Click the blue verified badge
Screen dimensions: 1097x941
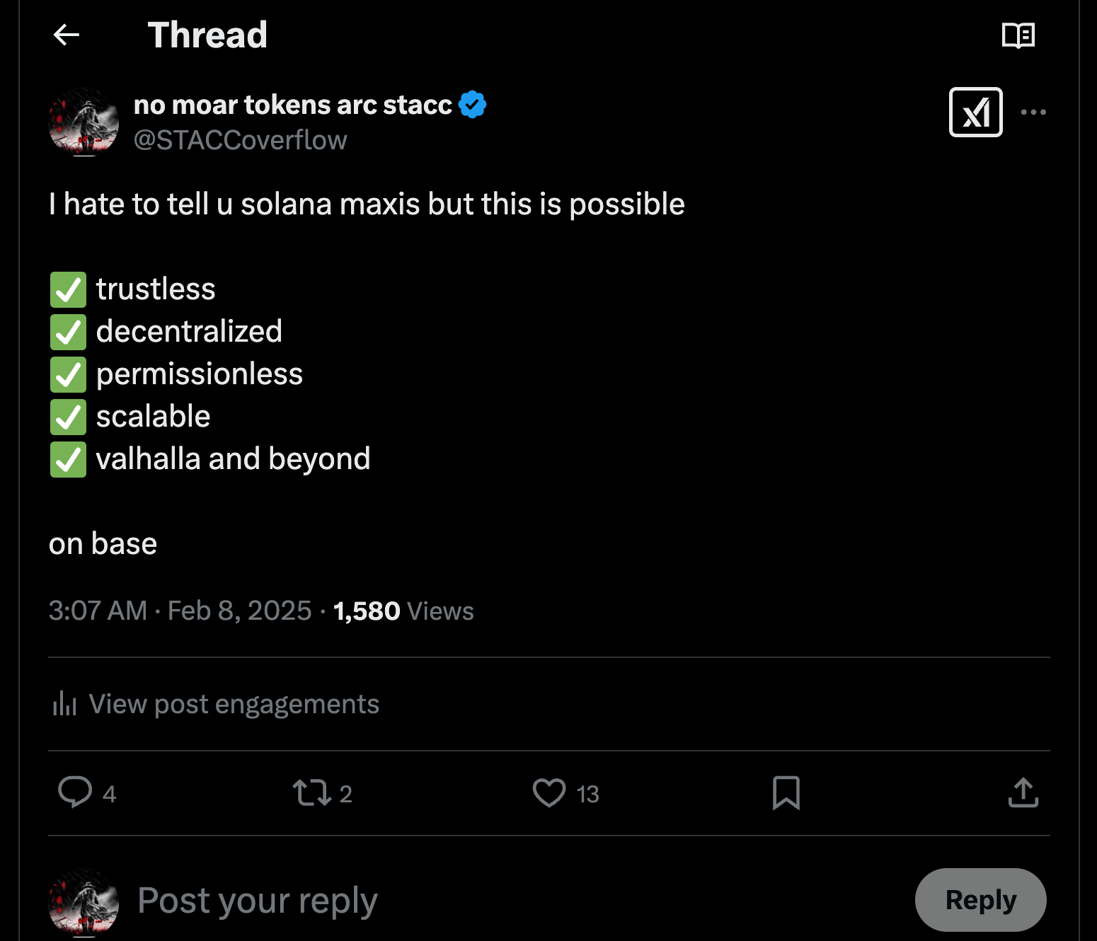[472, 105]
